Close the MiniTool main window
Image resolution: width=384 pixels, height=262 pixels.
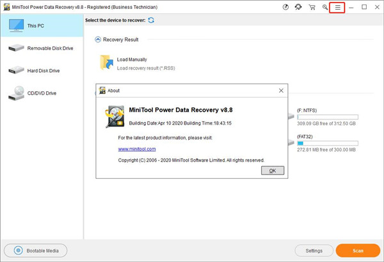[377, 7]
